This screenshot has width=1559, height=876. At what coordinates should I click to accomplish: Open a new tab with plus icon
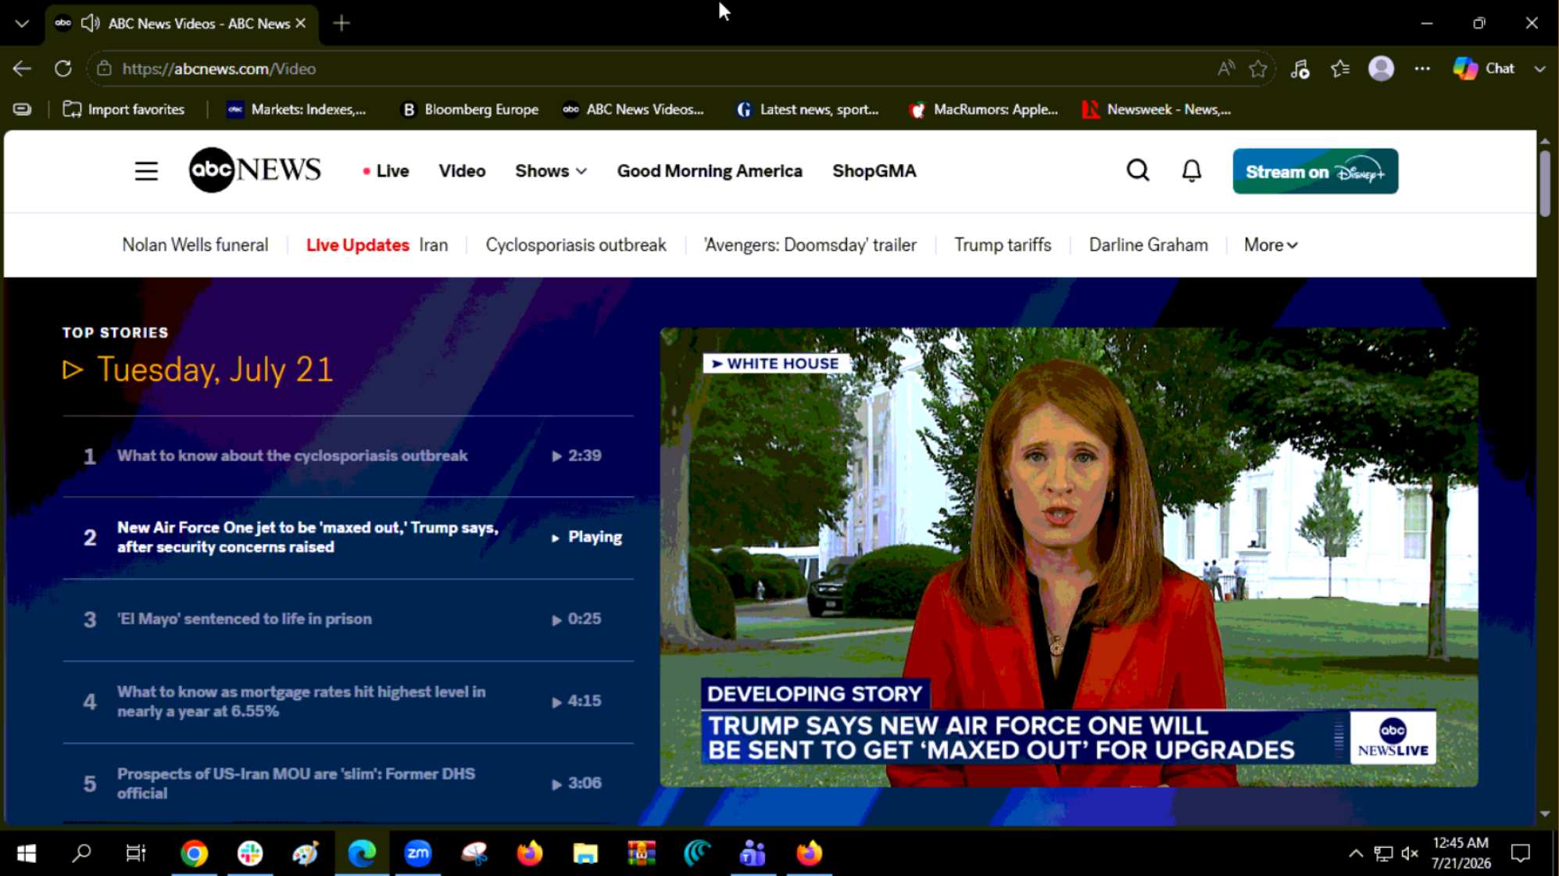[x=341, y=23]
